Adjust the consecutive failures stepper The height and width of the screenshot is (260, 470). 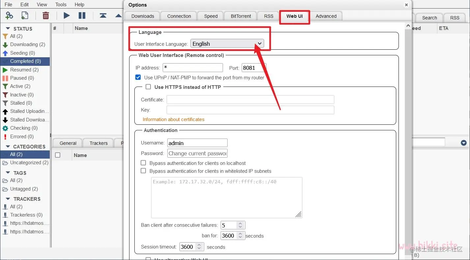coord(240,225)
